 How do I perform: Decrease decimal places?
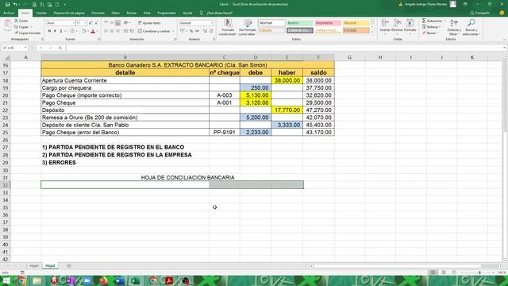tap(211, 31)
